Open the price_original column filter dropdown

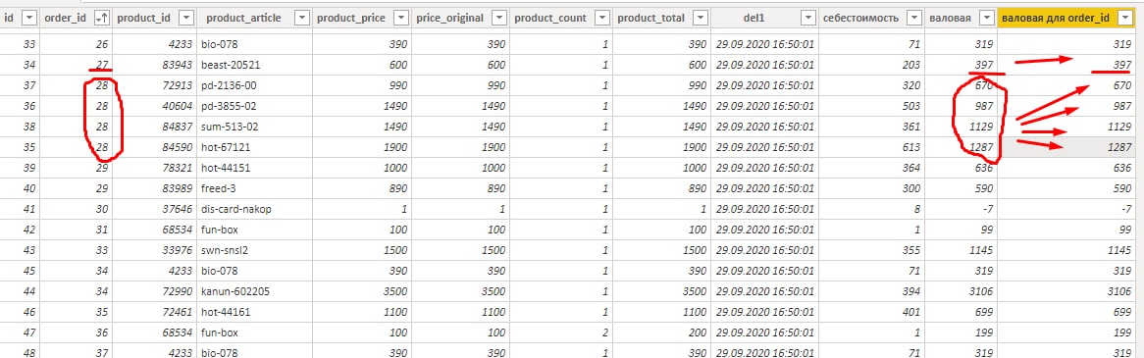coord(499,19)
